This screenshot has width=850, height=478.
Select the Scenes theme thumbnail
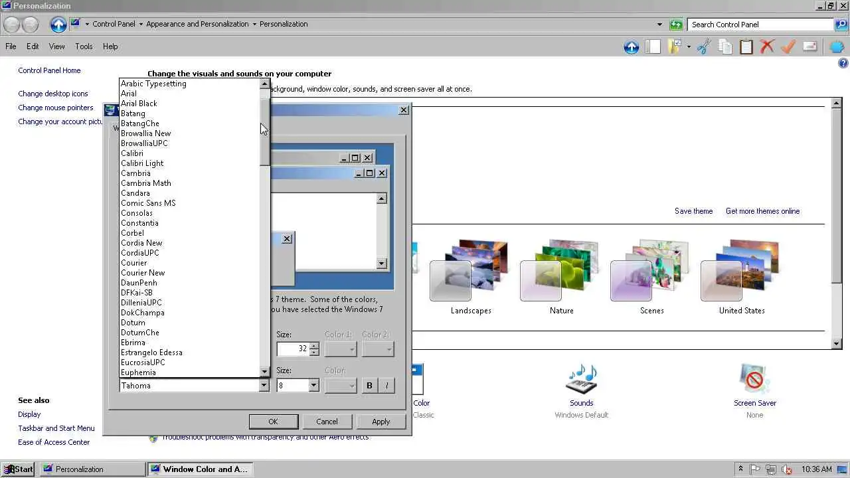click(651, 271)
